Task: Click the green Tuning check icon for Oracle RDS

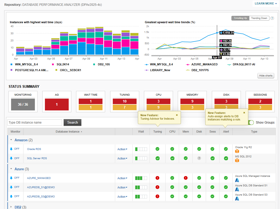Action: pos(157,149)
